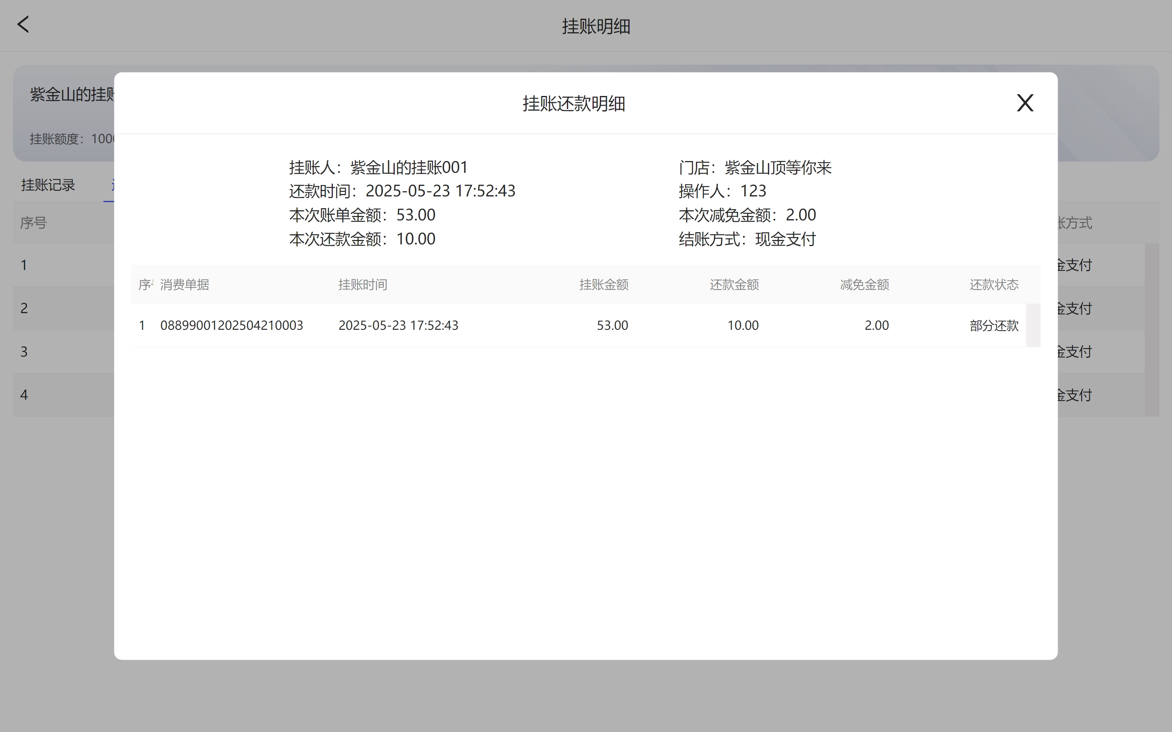Screen dimensions: 1172x732
Task: Click the 结账方式 现金支付 text
Action: pos(747,239)
